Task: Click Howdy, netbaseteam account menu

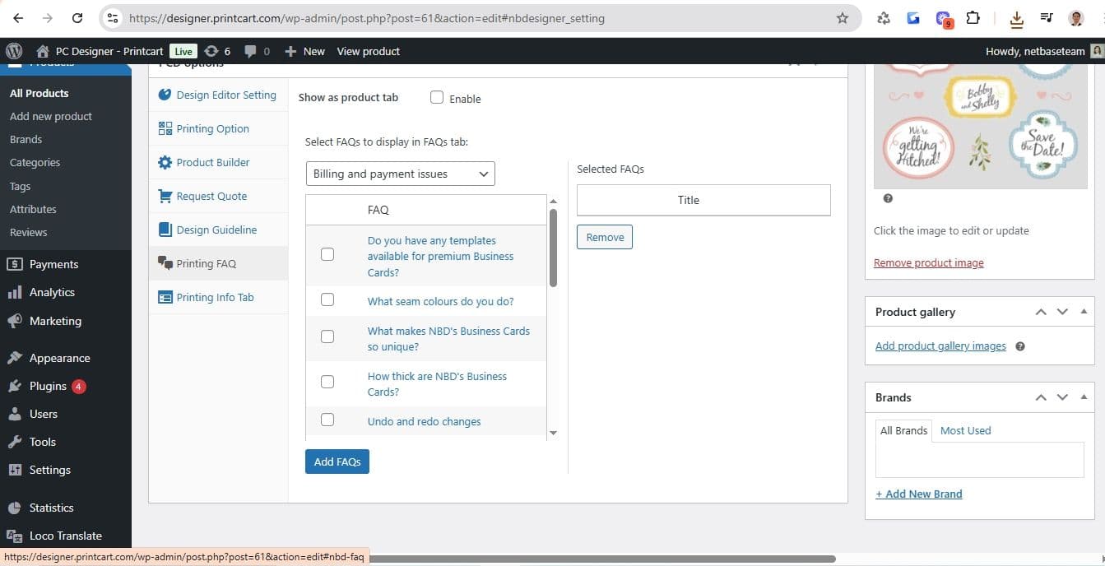Action: 1043,51
